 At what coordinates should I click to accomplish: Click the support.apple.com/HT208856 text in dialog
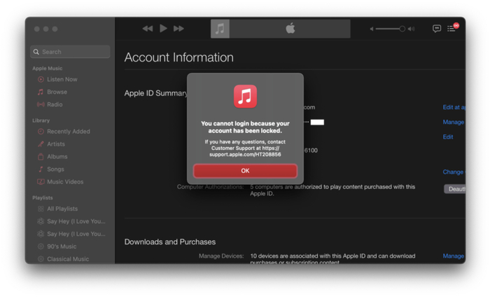245,154
